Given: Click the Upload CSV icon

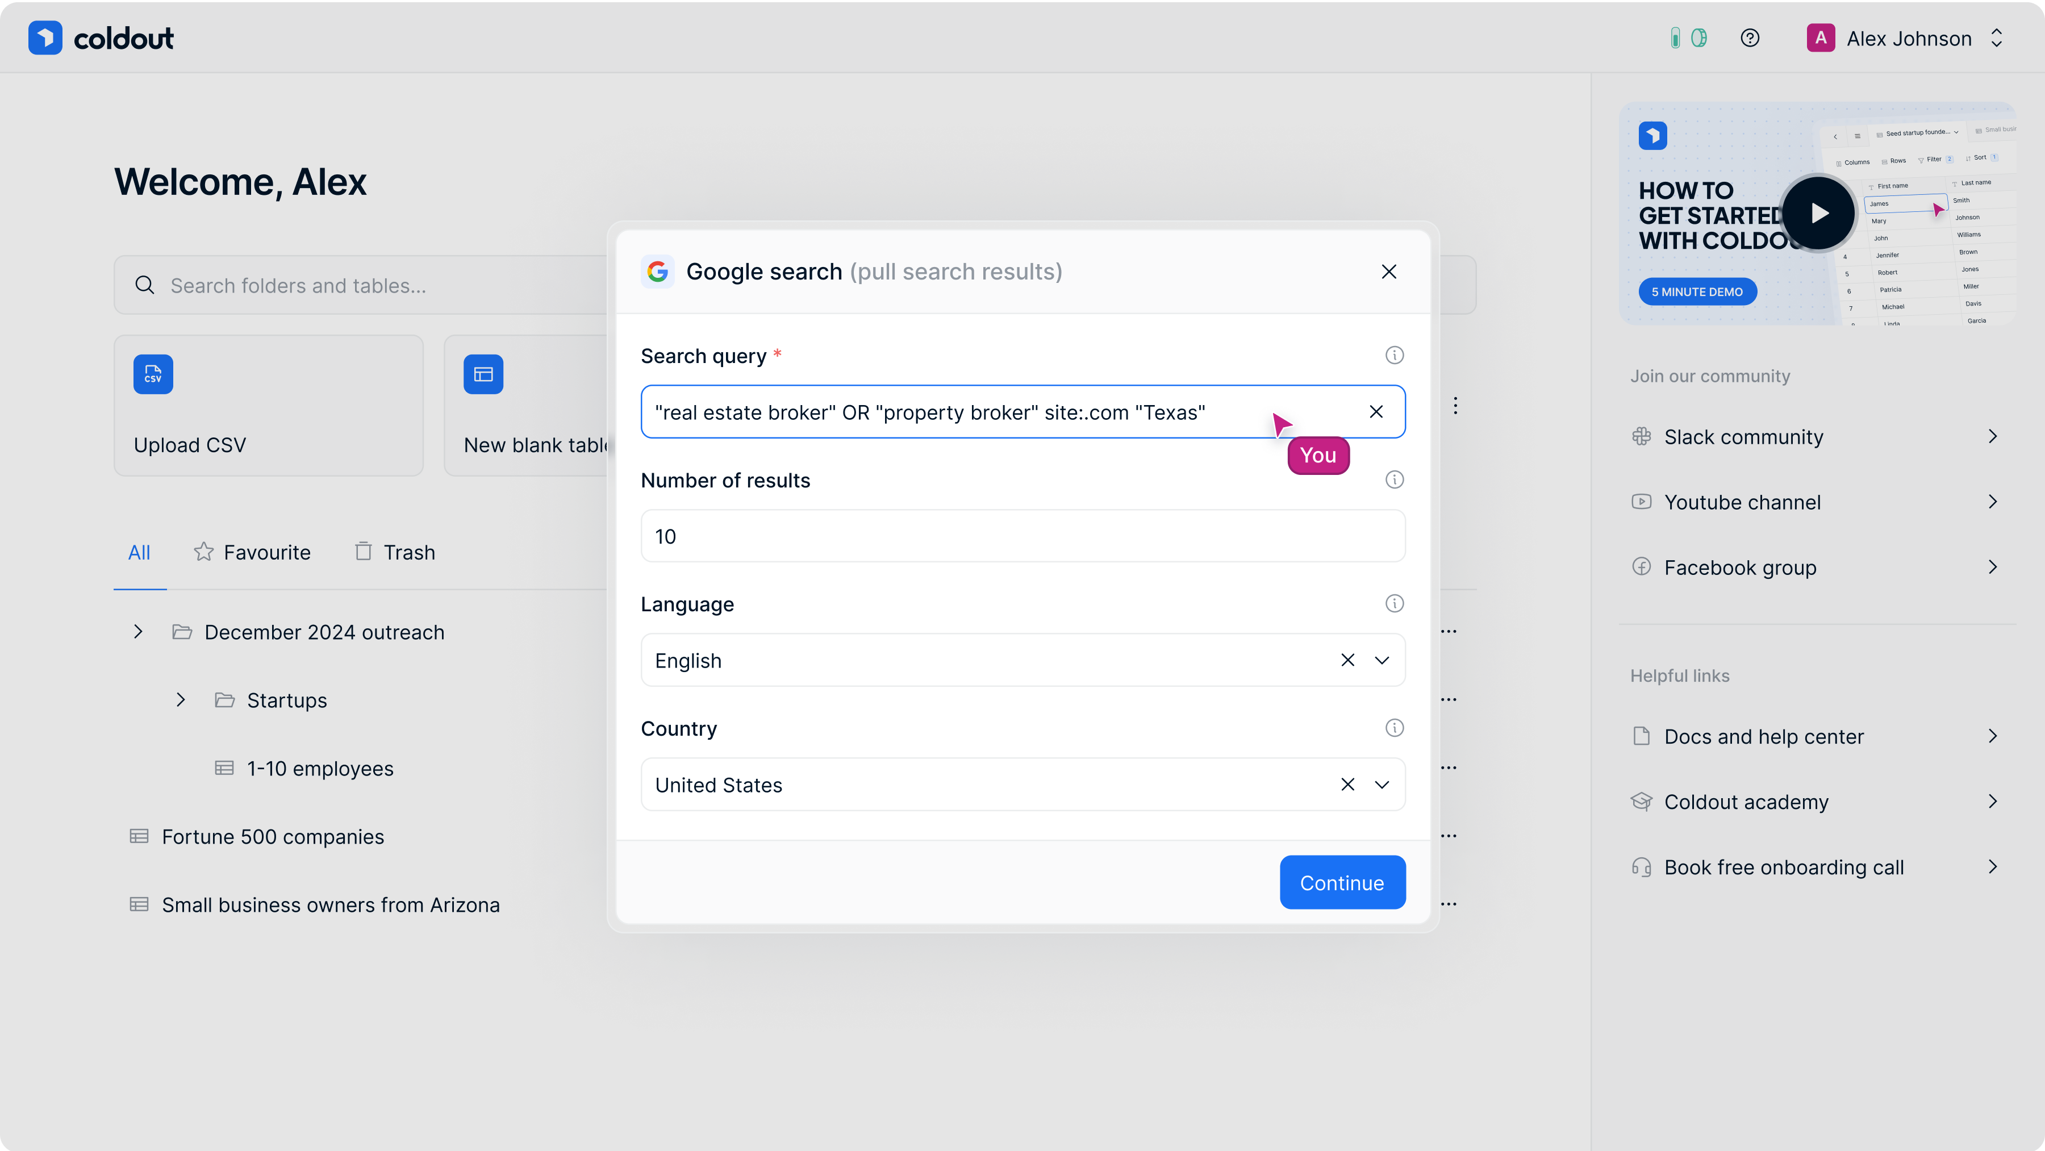Looking at the screenshot, I should pyautogui.click(x=153, y=374).
